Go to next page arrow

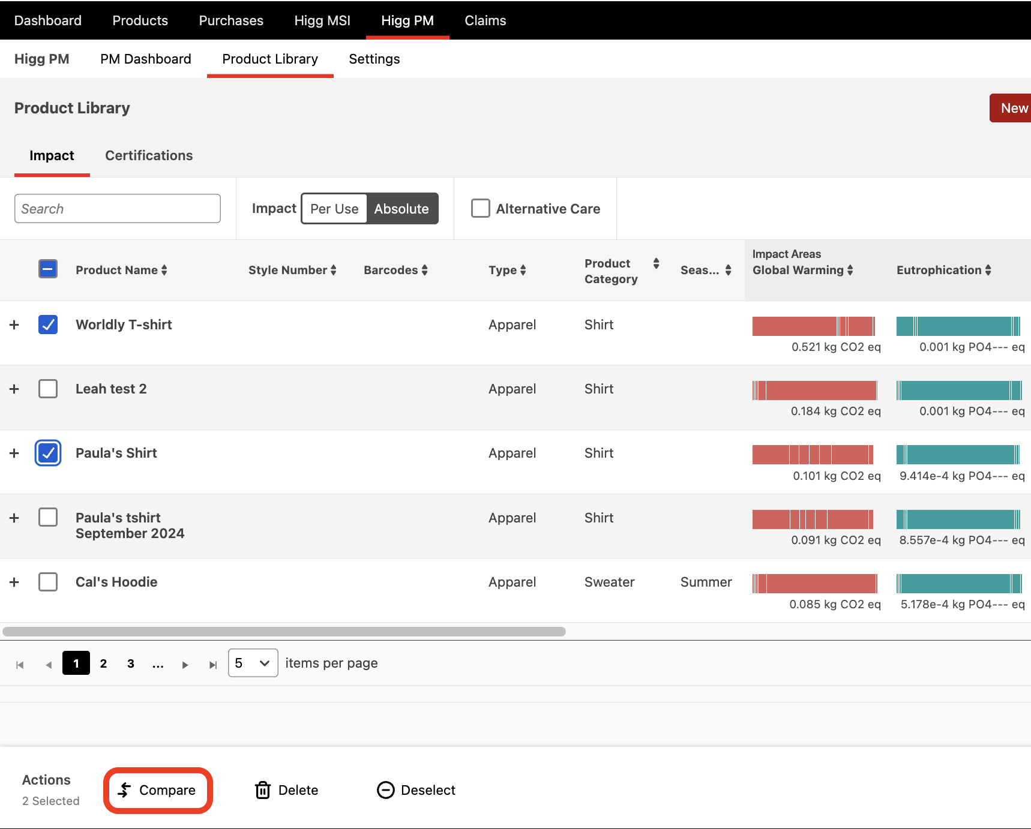click(185, 665)
